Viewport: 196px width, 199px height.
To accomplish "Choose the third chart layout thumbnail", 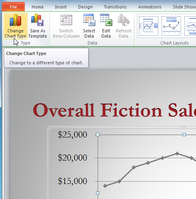I will pos(190,26).
